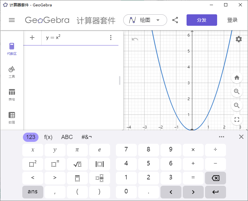Viewport: 248px width, 201px height.
Task: Open the 工具 tools panel
Action: (12, 72)
